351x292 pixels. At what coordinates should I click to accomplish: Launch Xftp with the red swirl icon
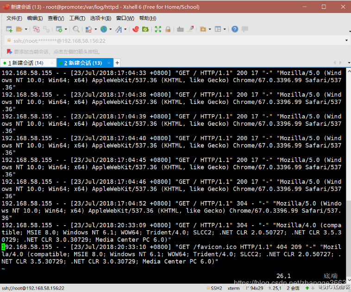136,29
